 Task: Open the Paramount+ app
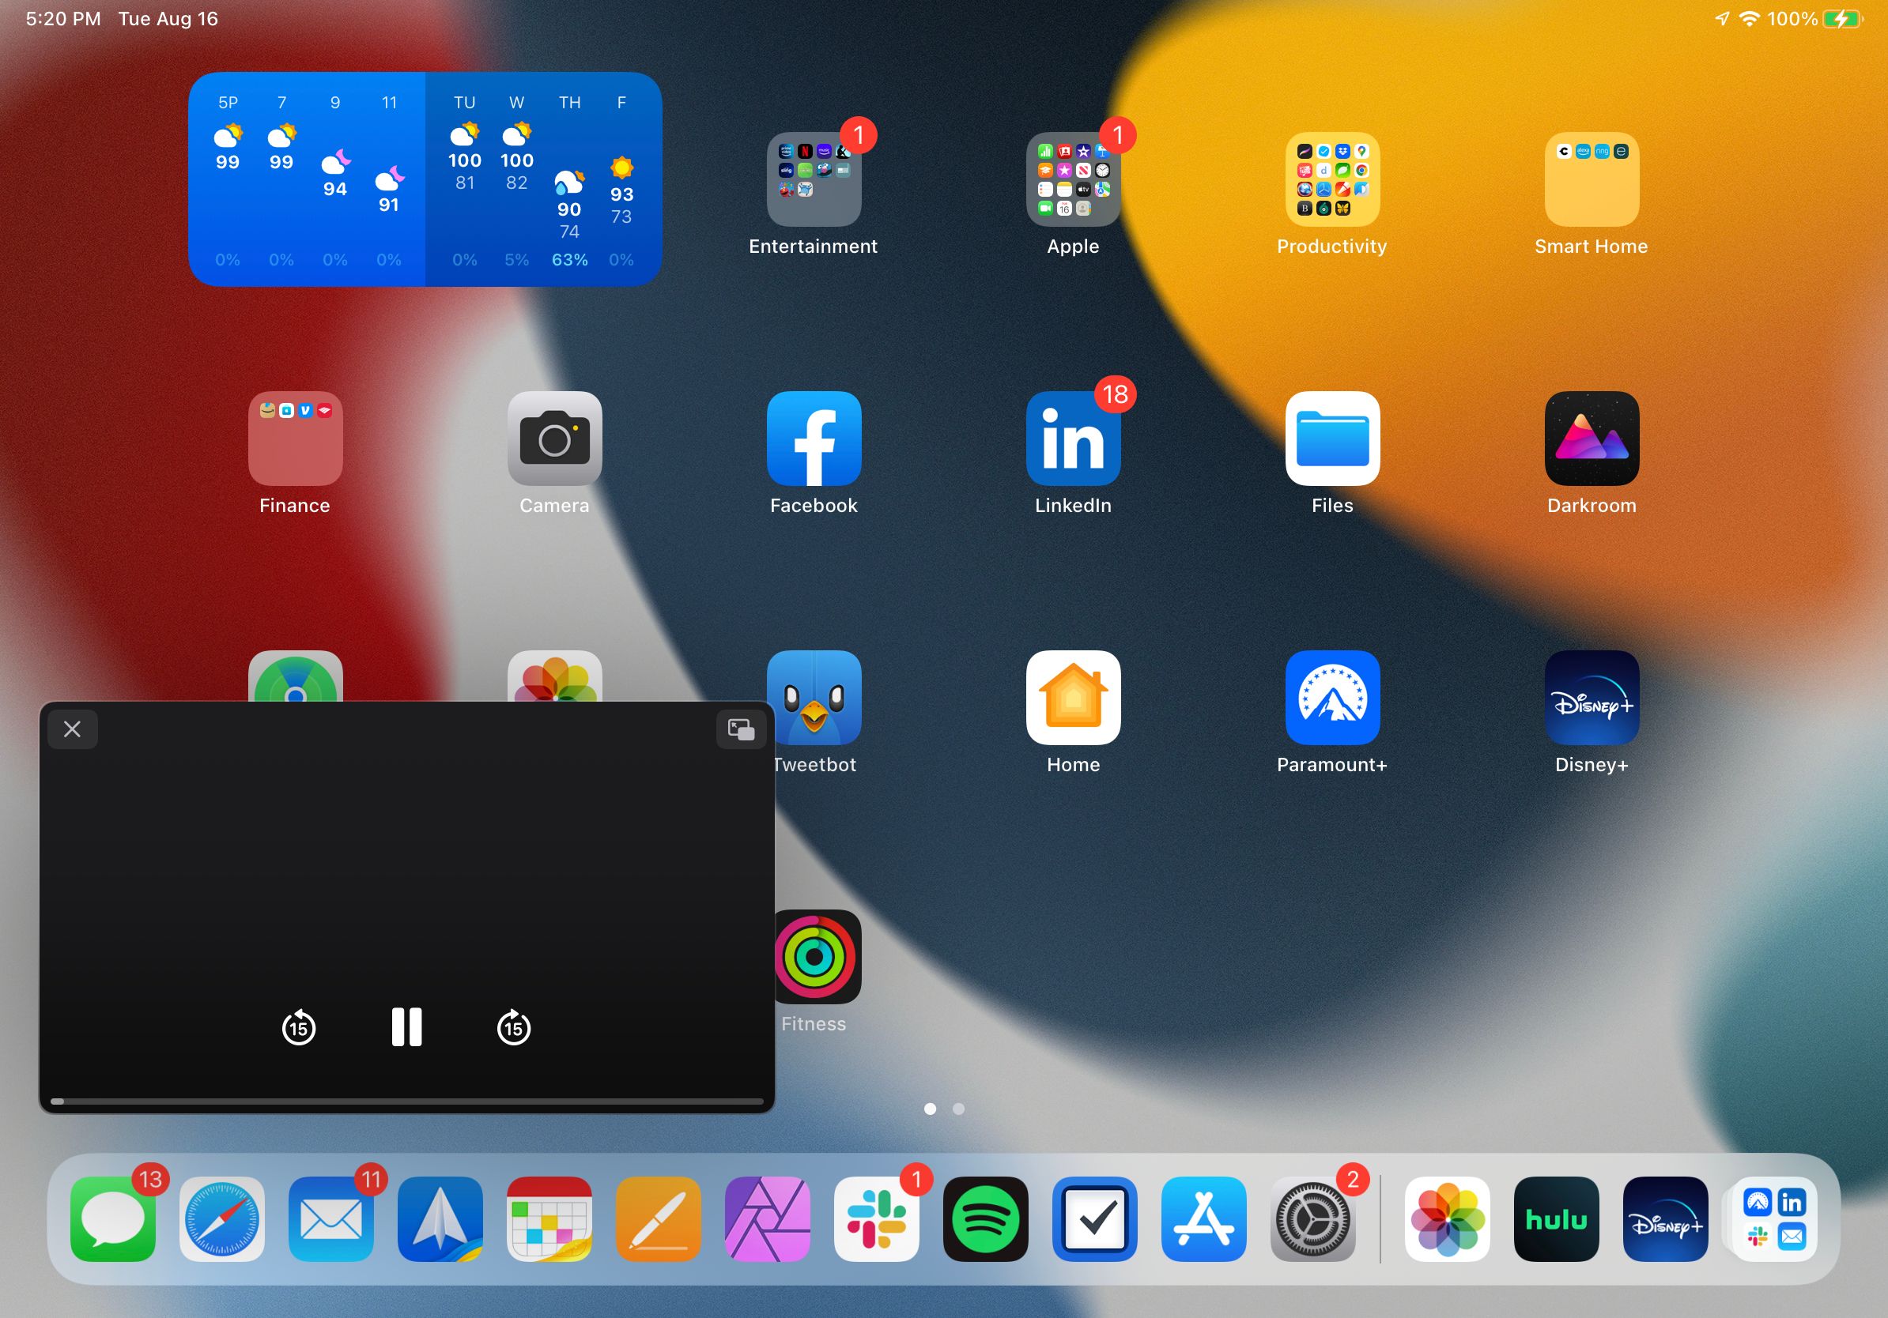click(x=1332, y=698)
